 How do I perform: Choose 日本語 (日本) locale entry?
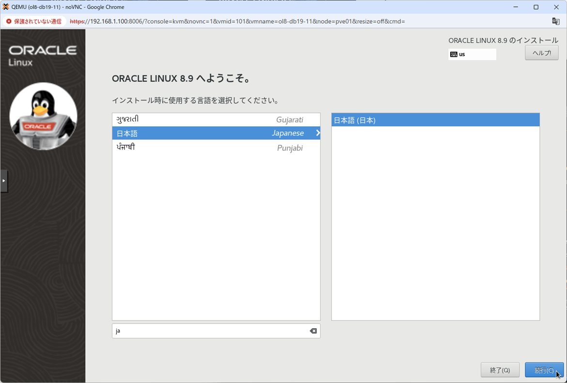(435, 120)
